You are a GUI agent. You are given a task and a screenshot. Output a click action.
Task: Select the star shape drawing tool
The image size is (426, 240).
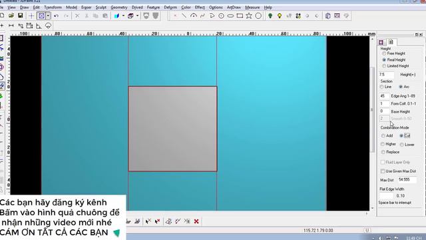tap(249, 16)
